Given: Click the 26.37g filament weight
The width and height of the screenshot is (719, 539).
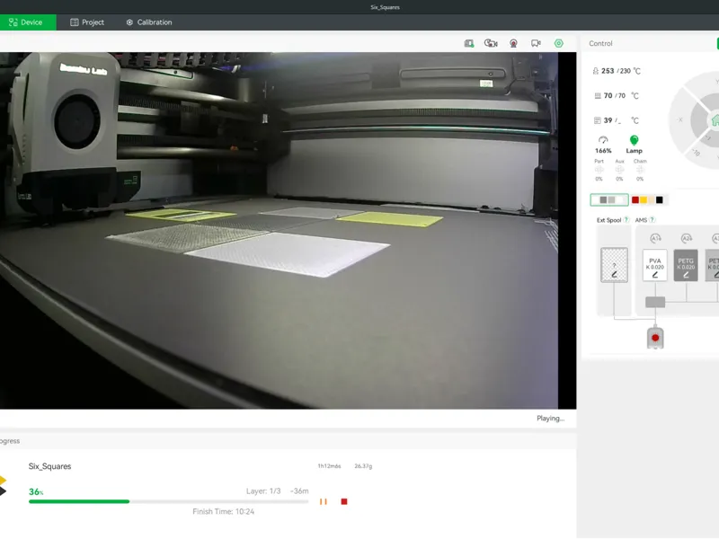Looking at the screenshot, I should [363, 466].
